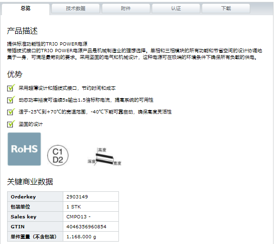Click the 关键商业数据 heading

pyautogui.click(x=30, y=181)
